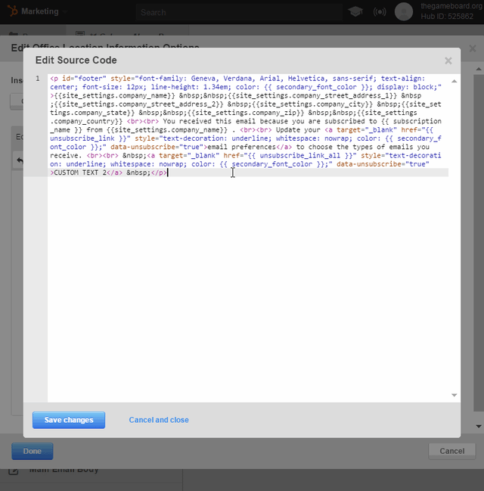Click the Cancel and close link
Image resolution: width=484 pixels, height=491 pixels.
159,420
